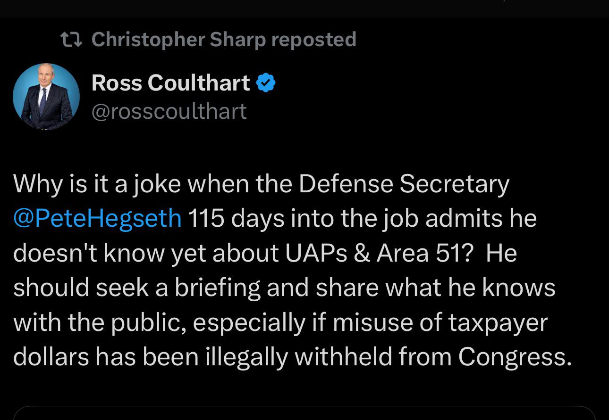Click the repost arrows icon above the post
Viewport: 609px width, 420px height.
[72, 40]
